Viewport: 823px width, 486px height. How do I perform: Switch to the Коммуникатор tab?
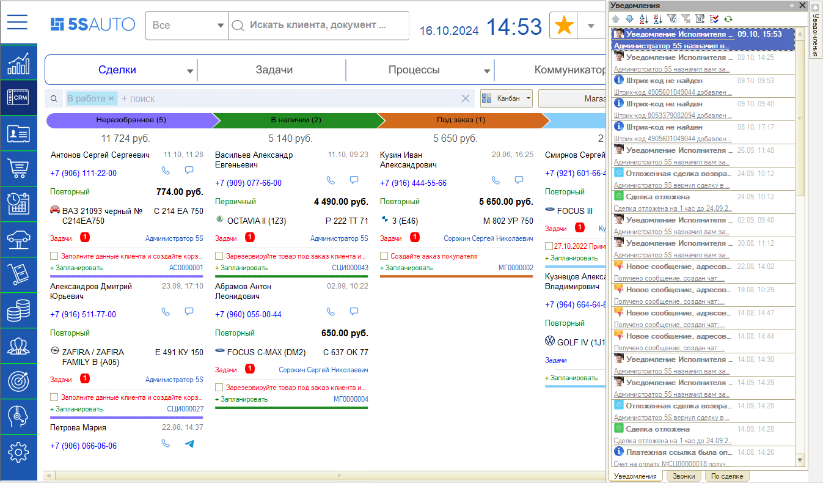coord(571,70)
